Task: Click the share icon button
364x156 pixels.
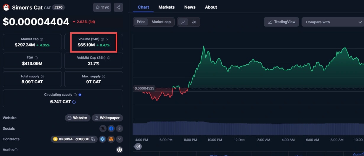Action: pyautogui.click(x=118, y=7)
